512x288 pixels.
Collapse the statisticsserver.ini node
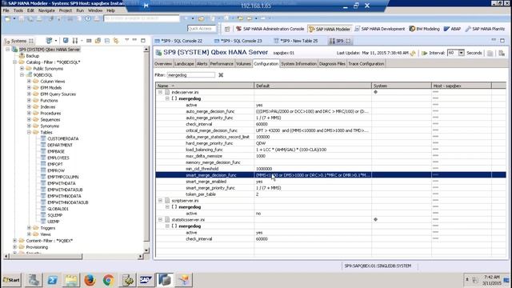(160, 220)
